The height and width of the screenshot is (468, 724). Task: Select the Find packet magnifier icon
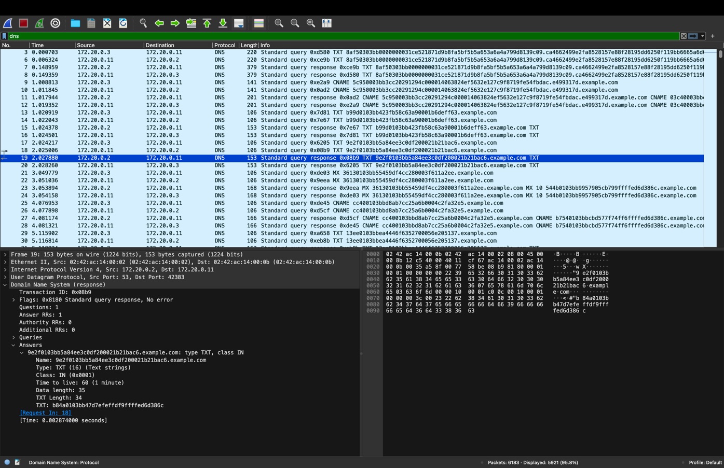142,23
